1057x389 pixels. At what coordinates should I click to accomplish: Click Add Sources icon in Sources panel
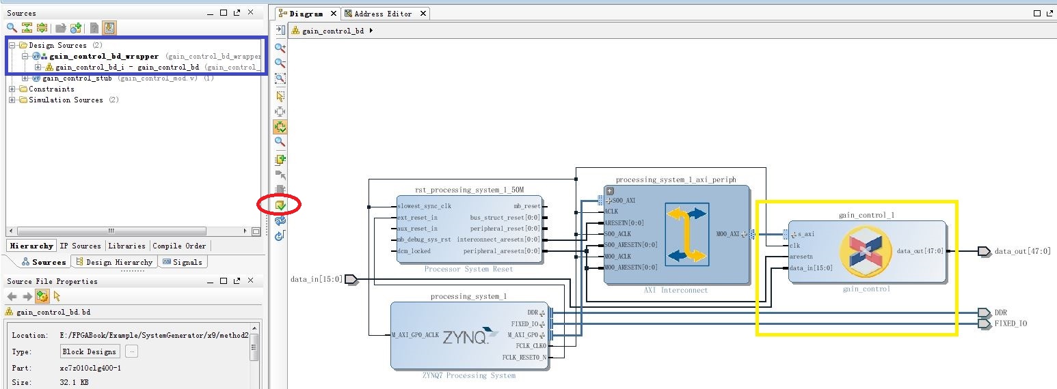tap(76, 28)
